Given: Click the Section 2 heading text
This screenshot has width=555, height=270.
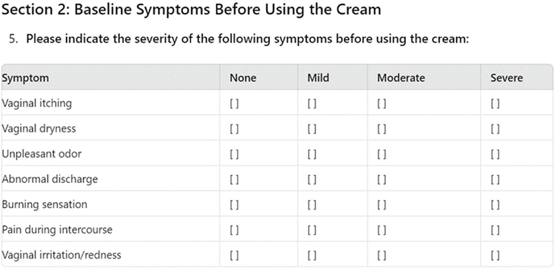Looking at the screenshot, I should pos(191,10).
